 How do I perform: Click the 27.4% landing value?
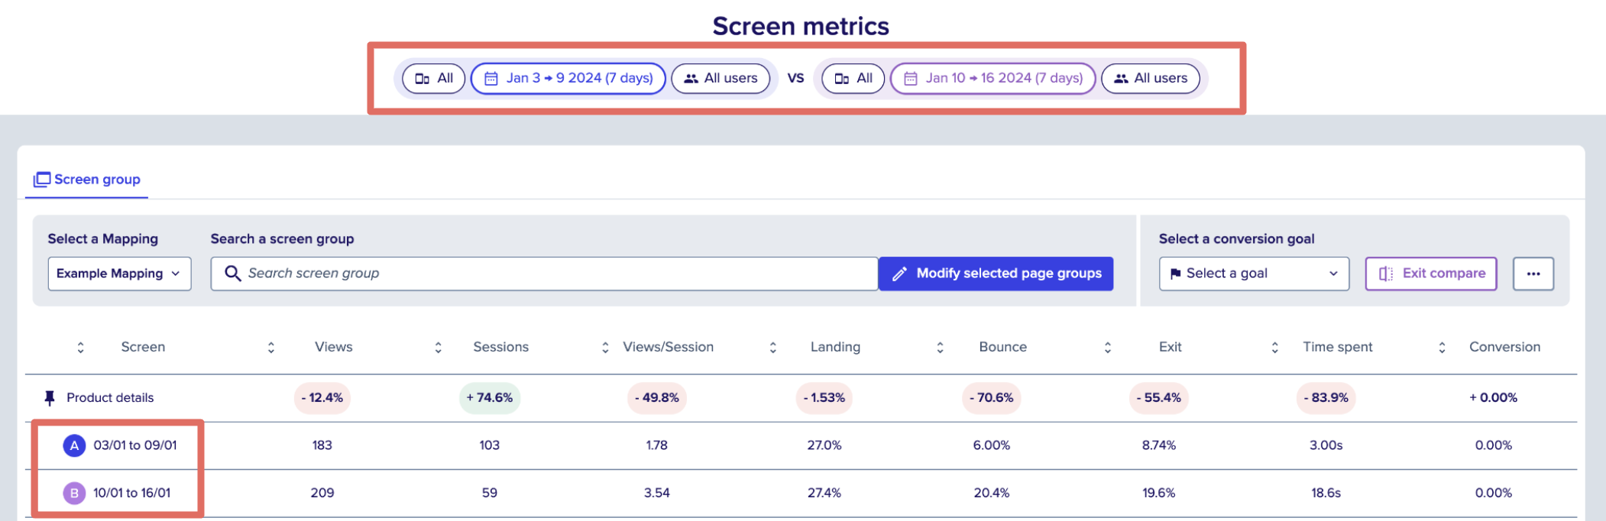824,493
